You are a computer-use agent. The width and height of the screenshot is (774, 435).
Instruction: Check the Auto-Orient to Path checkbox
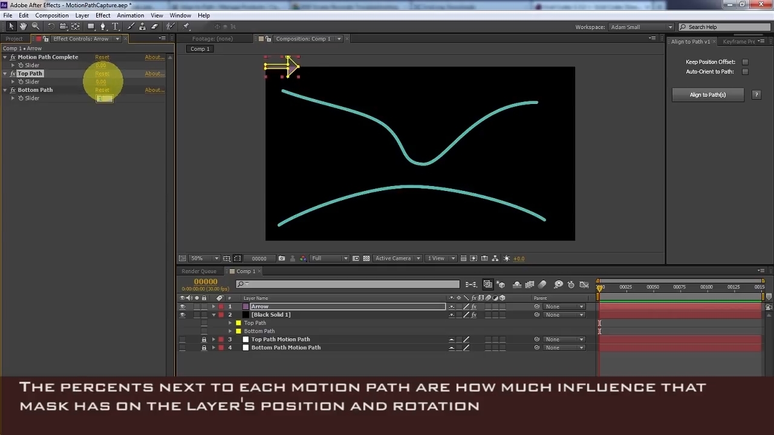pos(745,71)
